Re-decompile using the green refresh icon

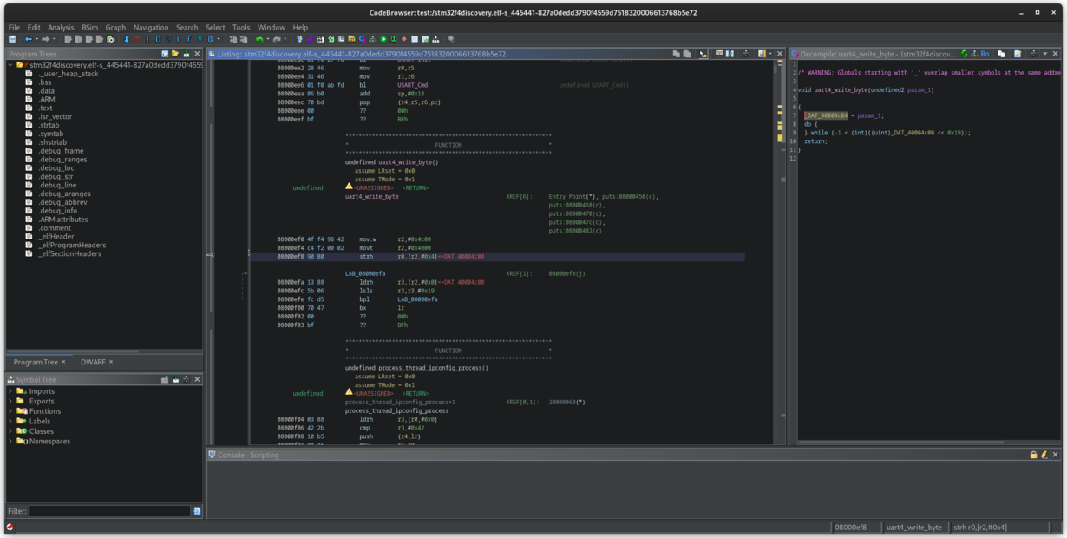coord(965,54)
